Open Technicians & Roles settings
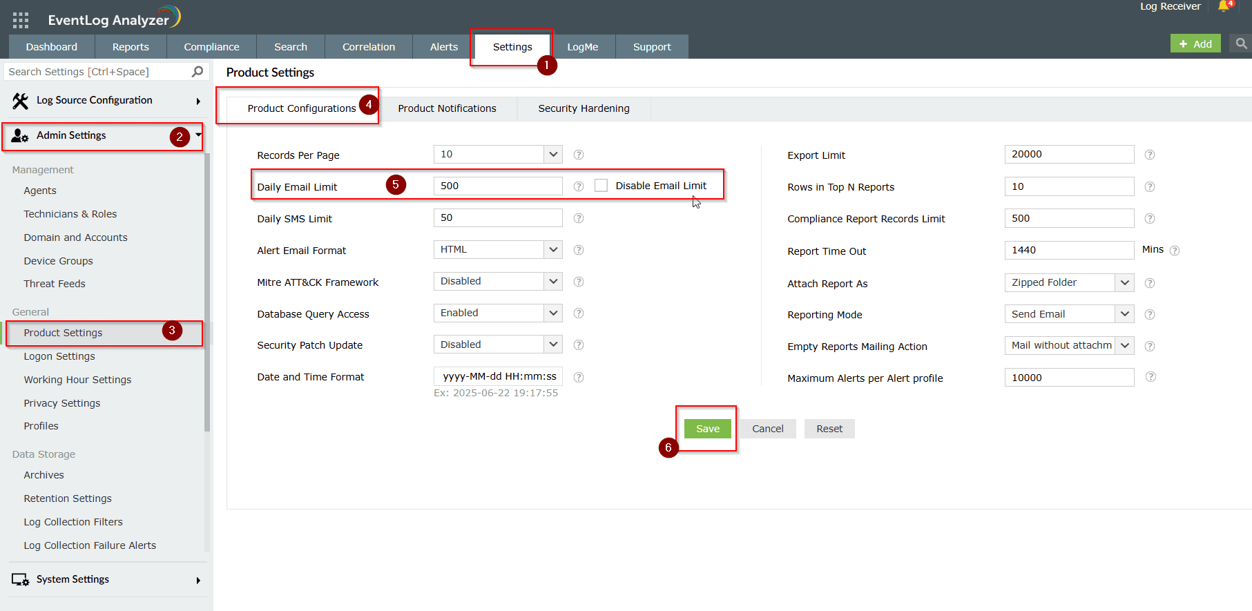The height and width of the screenshot is (611, 1252). click(70, 214)
